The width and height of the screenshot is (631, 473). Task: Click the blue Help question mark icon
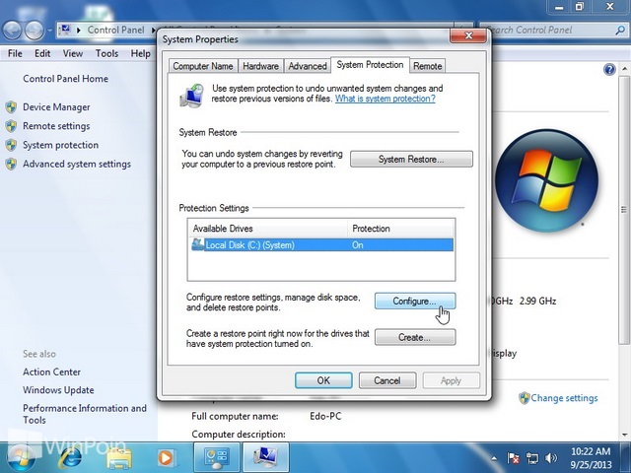(609, 70)
